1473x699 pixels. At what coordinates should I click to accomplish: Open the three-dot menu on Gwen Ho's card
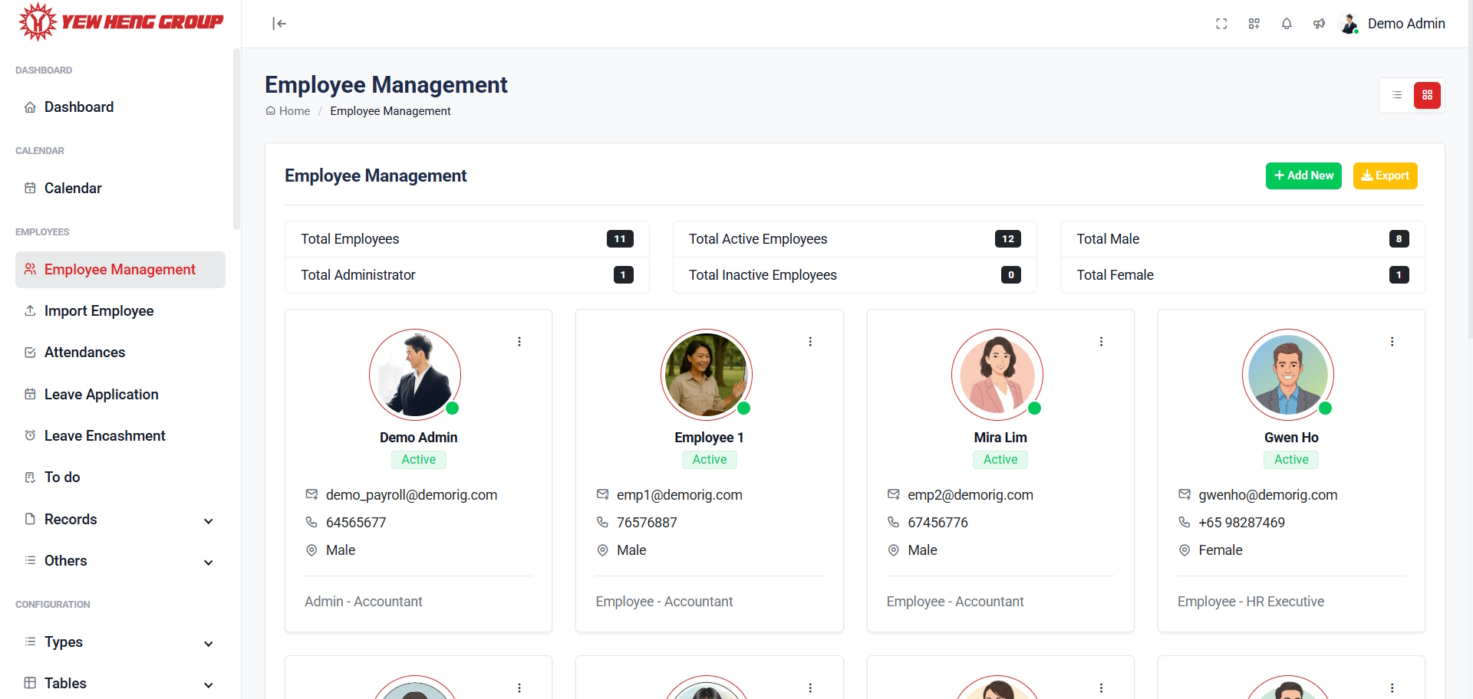1392,342
